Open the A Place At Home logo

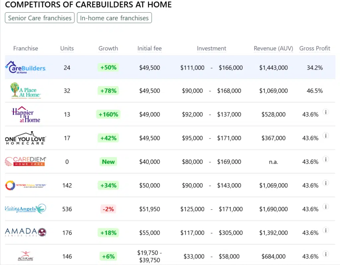pos(26,91)
